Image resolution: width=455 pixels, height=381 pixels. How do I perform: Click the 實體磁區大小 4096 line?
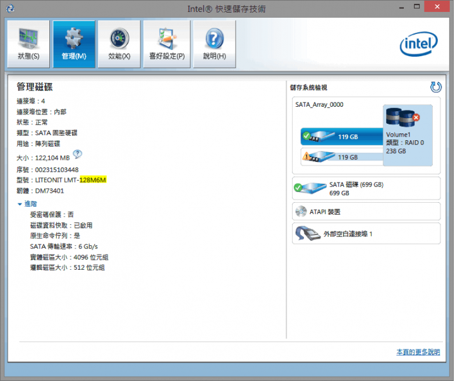pos(69,257)
